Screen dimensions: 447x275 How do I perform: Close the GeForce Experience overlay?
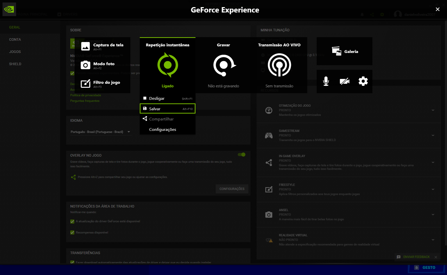pos(438,9)
